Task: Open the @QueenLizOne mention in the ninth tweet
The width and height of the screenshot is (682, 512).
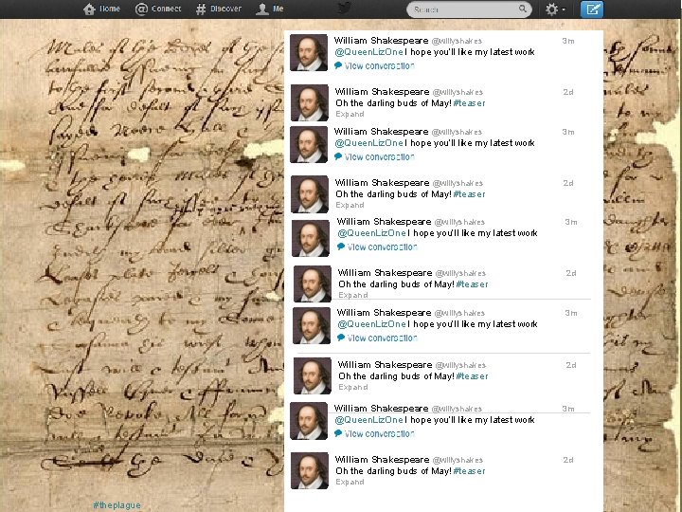Action: 368,420
